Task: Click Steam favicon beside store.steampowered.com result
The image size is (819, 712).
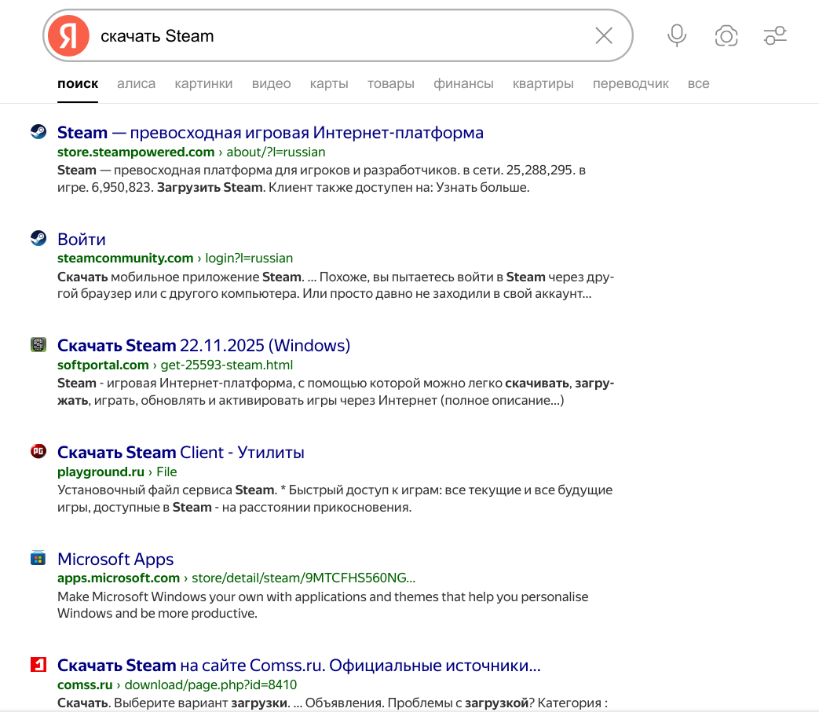Action: pos(38,132)
